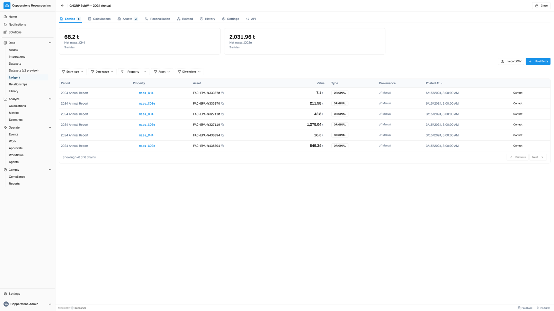This screenshot has height=311, width=554.
Task: Open the Entry type filter dropdown
Action: [x=72, y=72]
